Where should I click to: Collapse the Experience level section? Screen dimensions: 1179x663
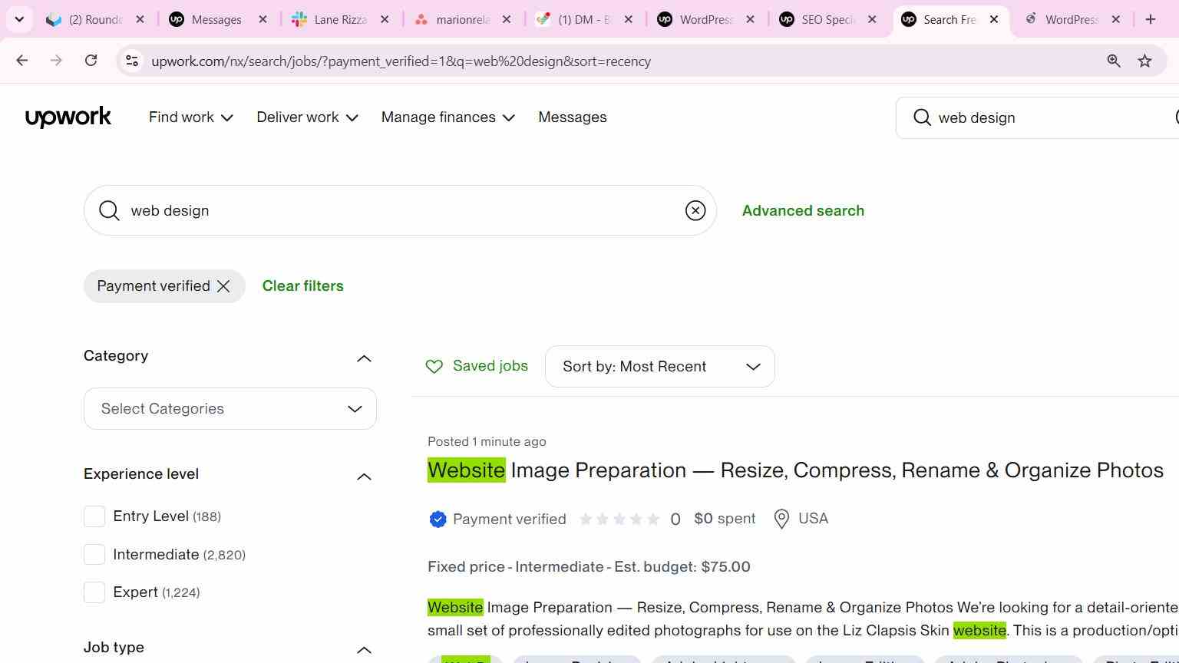coord(365,477)
